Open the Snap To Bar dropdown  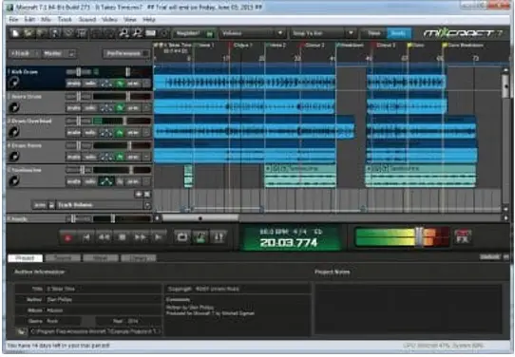click(322, 33)
